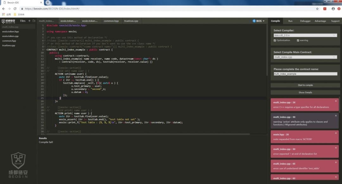Click the red extension icon in toolbar

coord(325,9)
